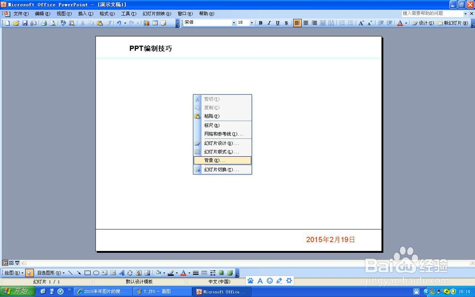
Task: Expand the Undo history dropdown arrow
Action: [x=125, y=23]
